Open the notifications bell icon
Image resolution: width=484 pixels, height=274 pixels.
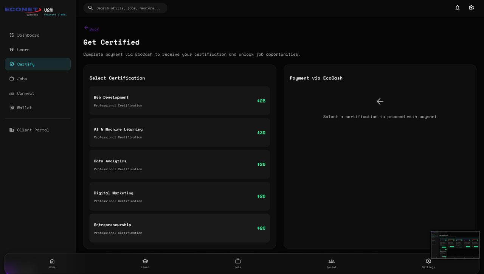[457, 8]
